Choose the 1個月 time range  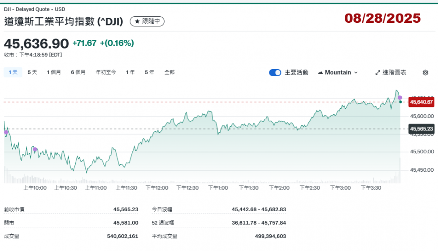pos(54,72)
